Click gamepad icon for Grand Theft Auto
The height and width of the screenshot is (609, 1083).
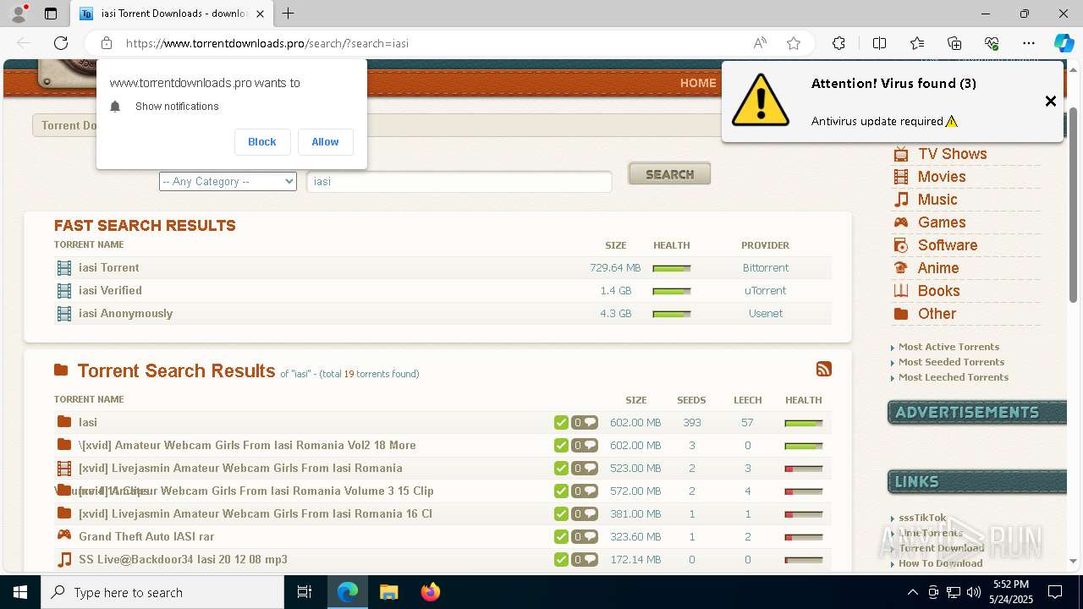pyautogui.click(x=64, y=535)
